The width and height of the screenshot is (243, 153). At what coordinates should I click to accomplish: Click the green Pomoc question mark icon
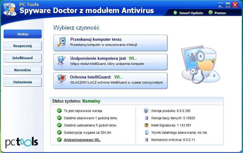[x=211, y=12]
